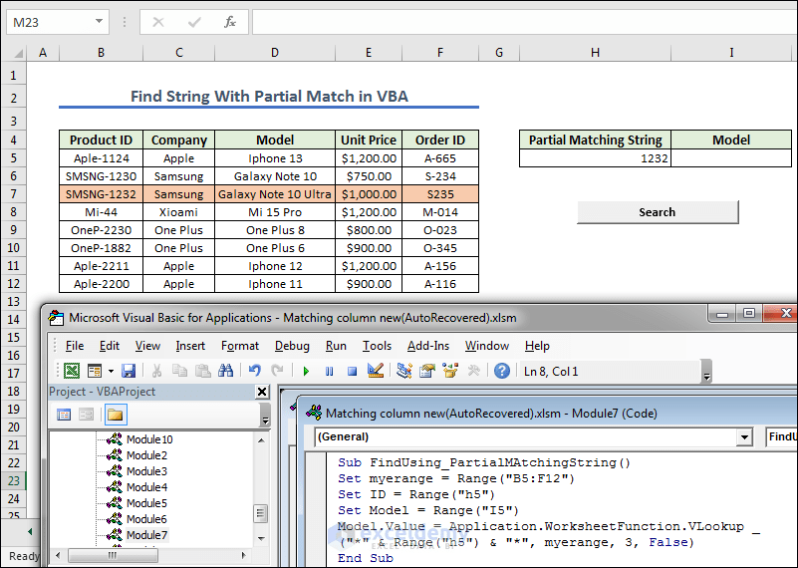
Task: Select Module10 in the project tree
Action: pyautogui.click(x=149, y=439)
